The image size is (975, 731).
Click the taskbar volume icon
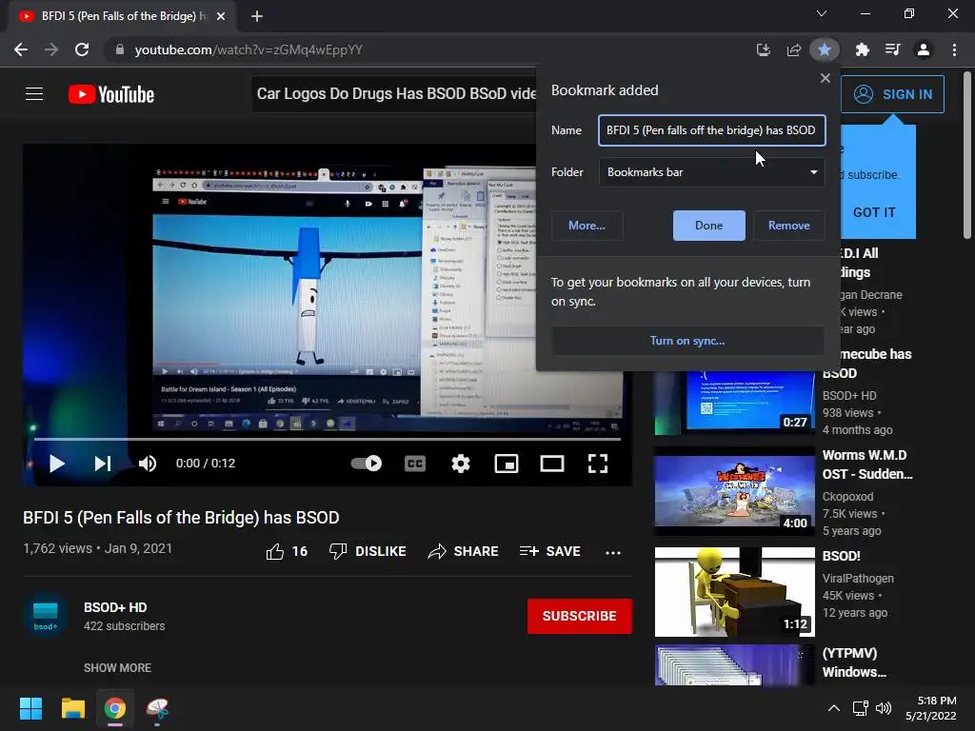[883, 708]
